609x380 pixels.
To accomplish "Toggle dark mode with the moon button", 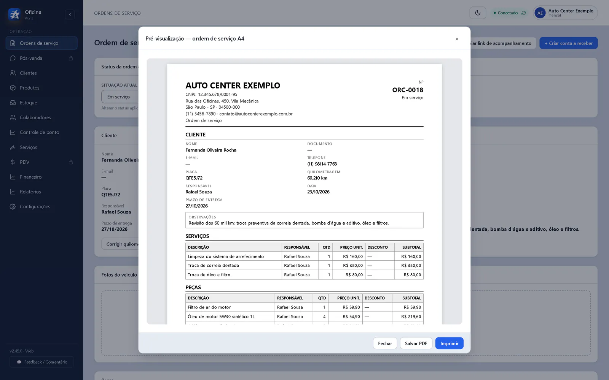I will click(x=478, y=13).
